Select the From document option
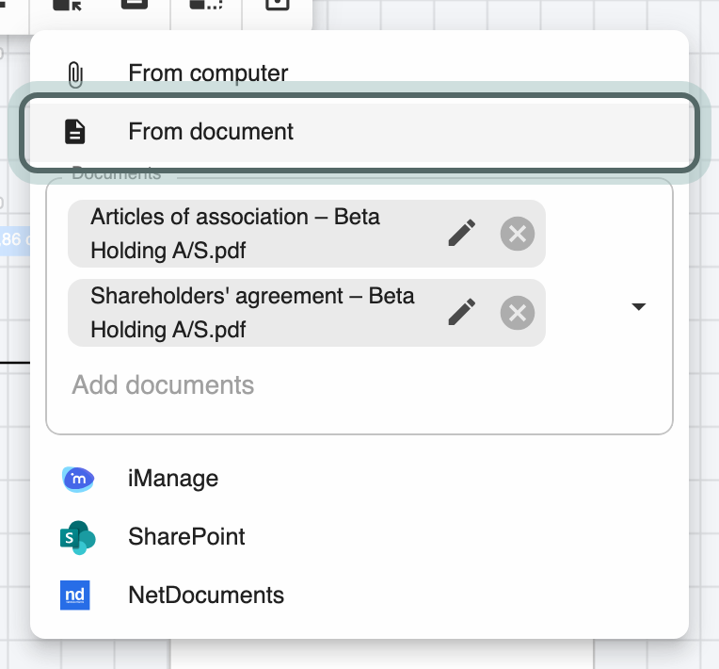This screenshot has height=669, width=719. 359,132
